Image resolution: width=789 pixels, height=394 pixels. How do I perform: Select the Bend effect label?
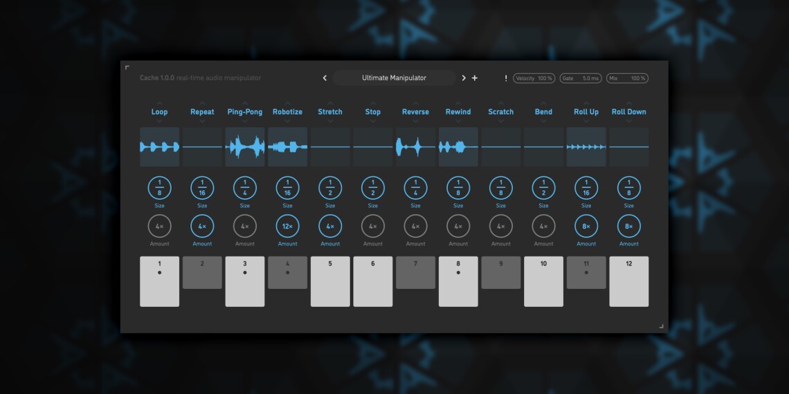coord(543,112)
